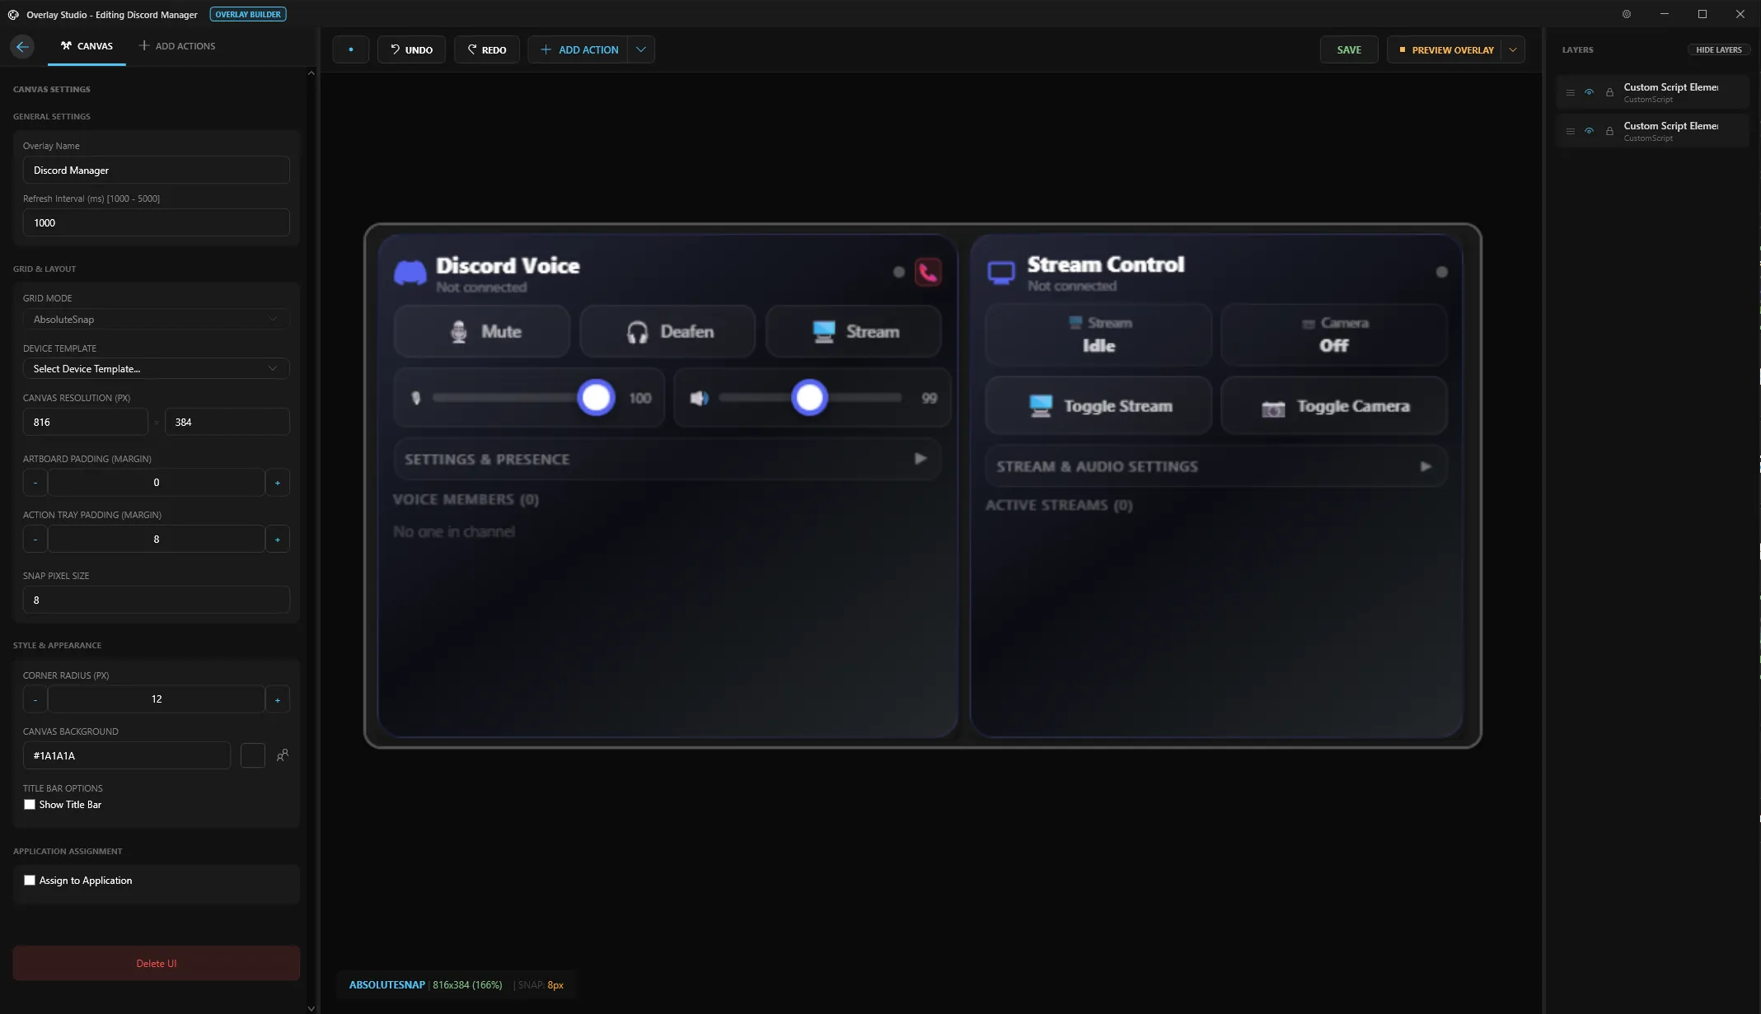Save the overlay
This screenshot has width=1761, height=1014.
pos(1349,49)
